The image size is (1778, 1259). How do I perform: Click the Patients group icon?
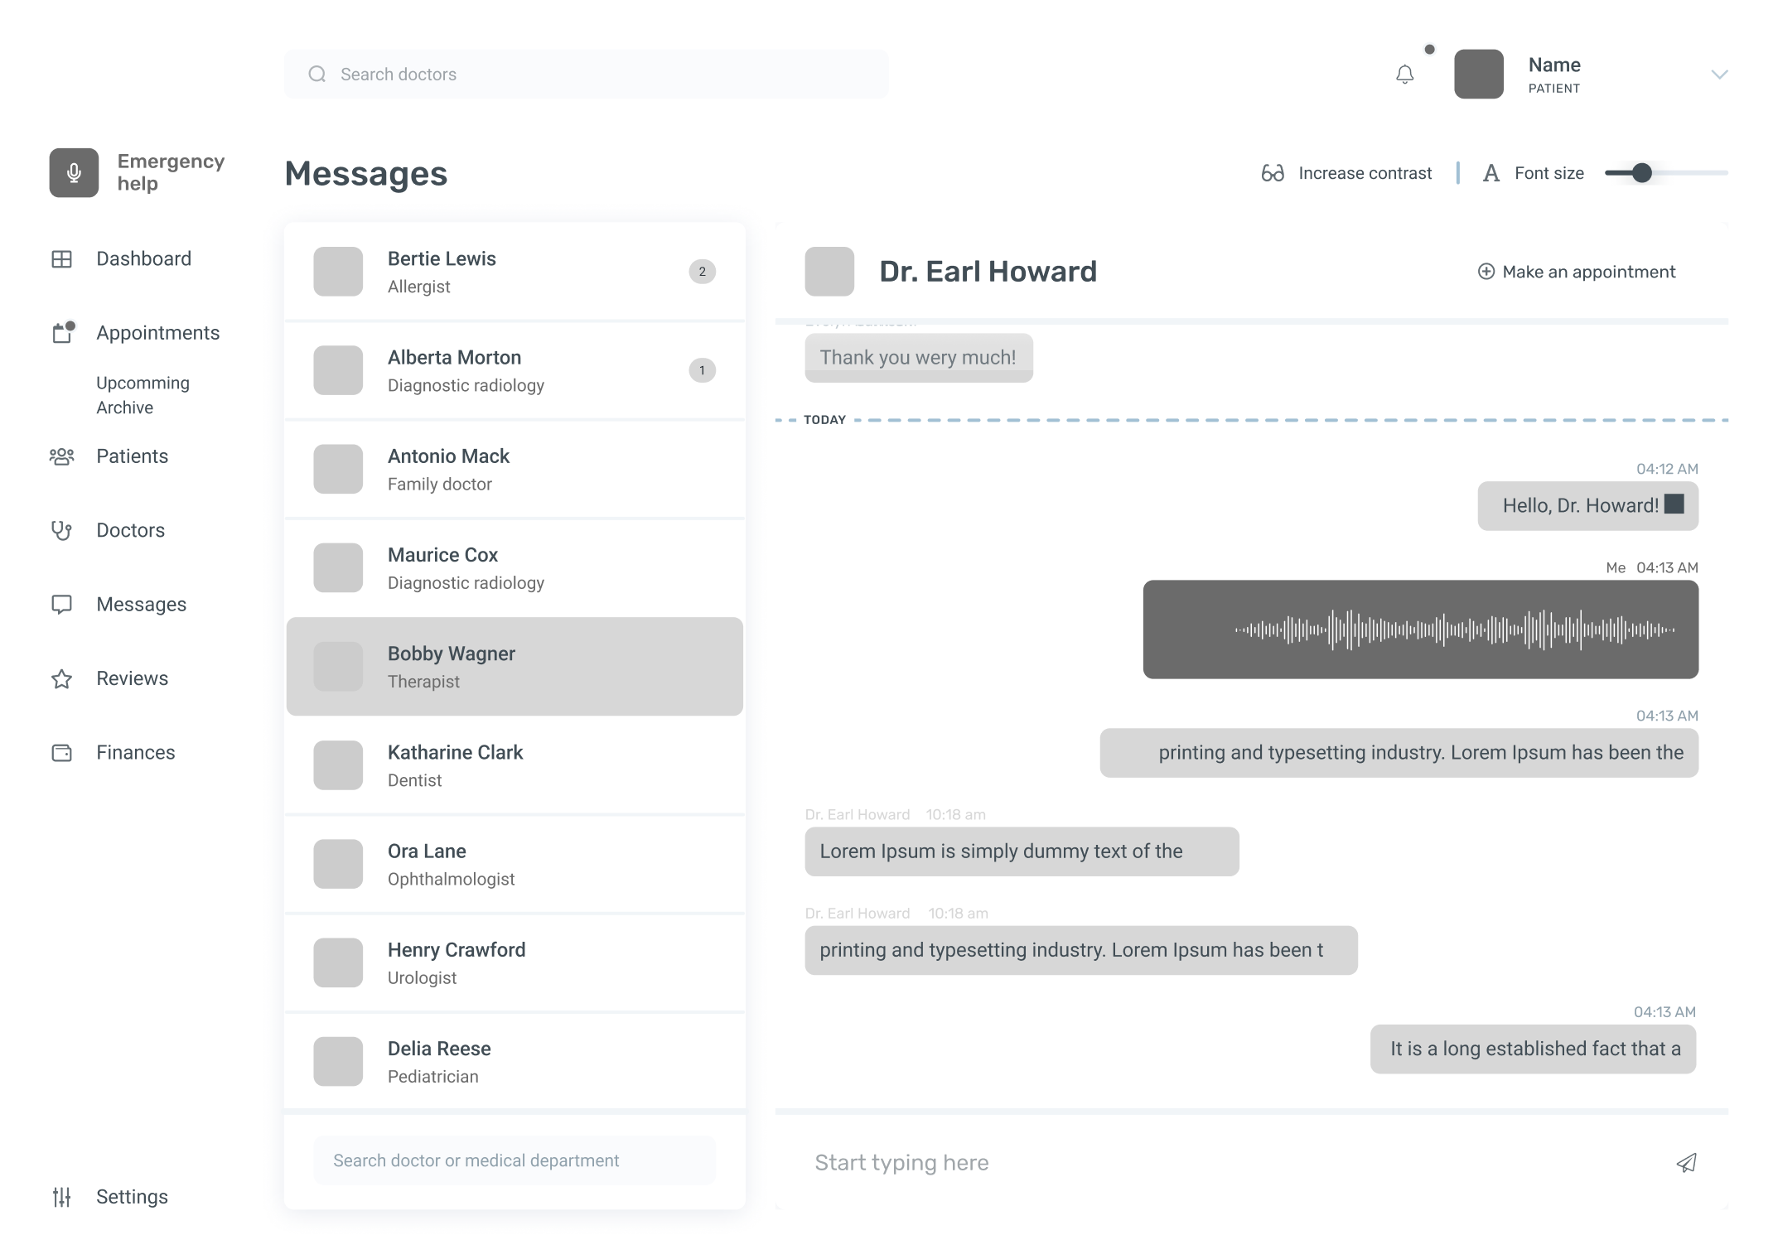coord(62,456)
